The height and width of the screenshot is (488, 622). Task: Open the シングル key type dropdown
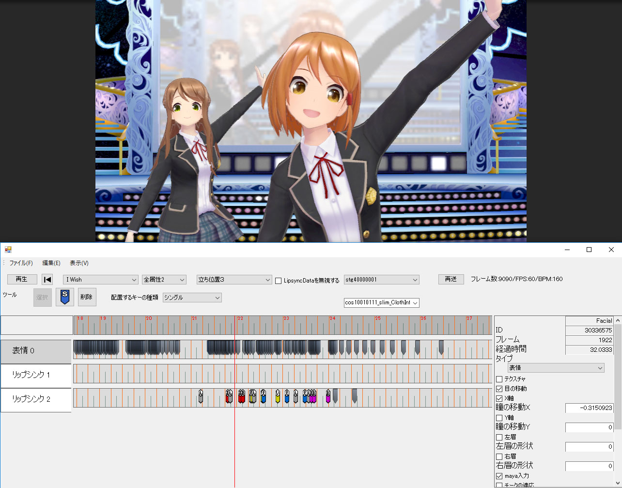[x=192, y=298]
